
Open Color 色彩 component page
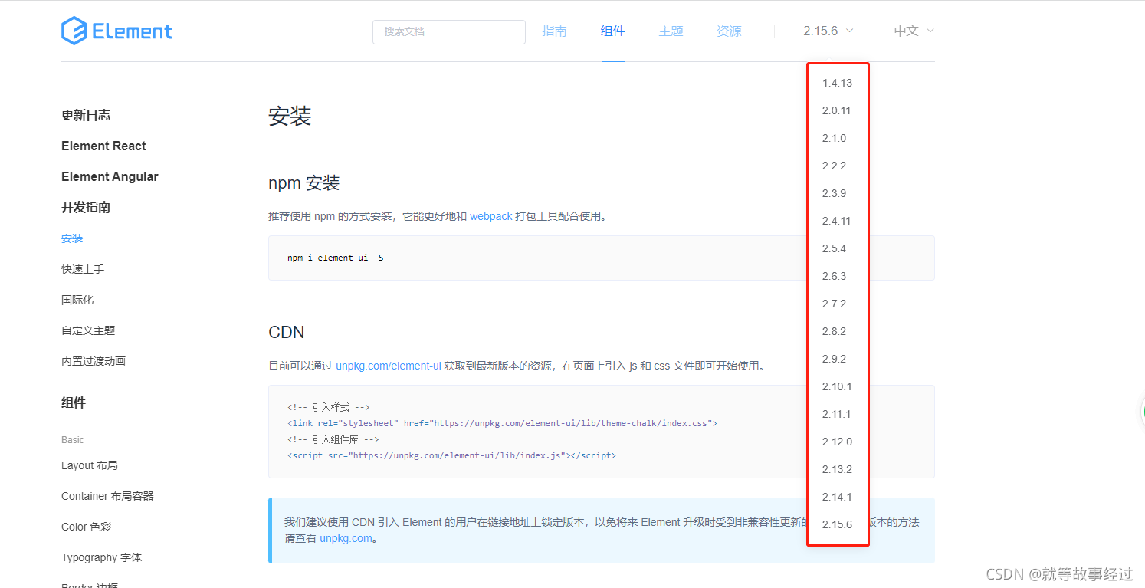click(x=87, y=527)
